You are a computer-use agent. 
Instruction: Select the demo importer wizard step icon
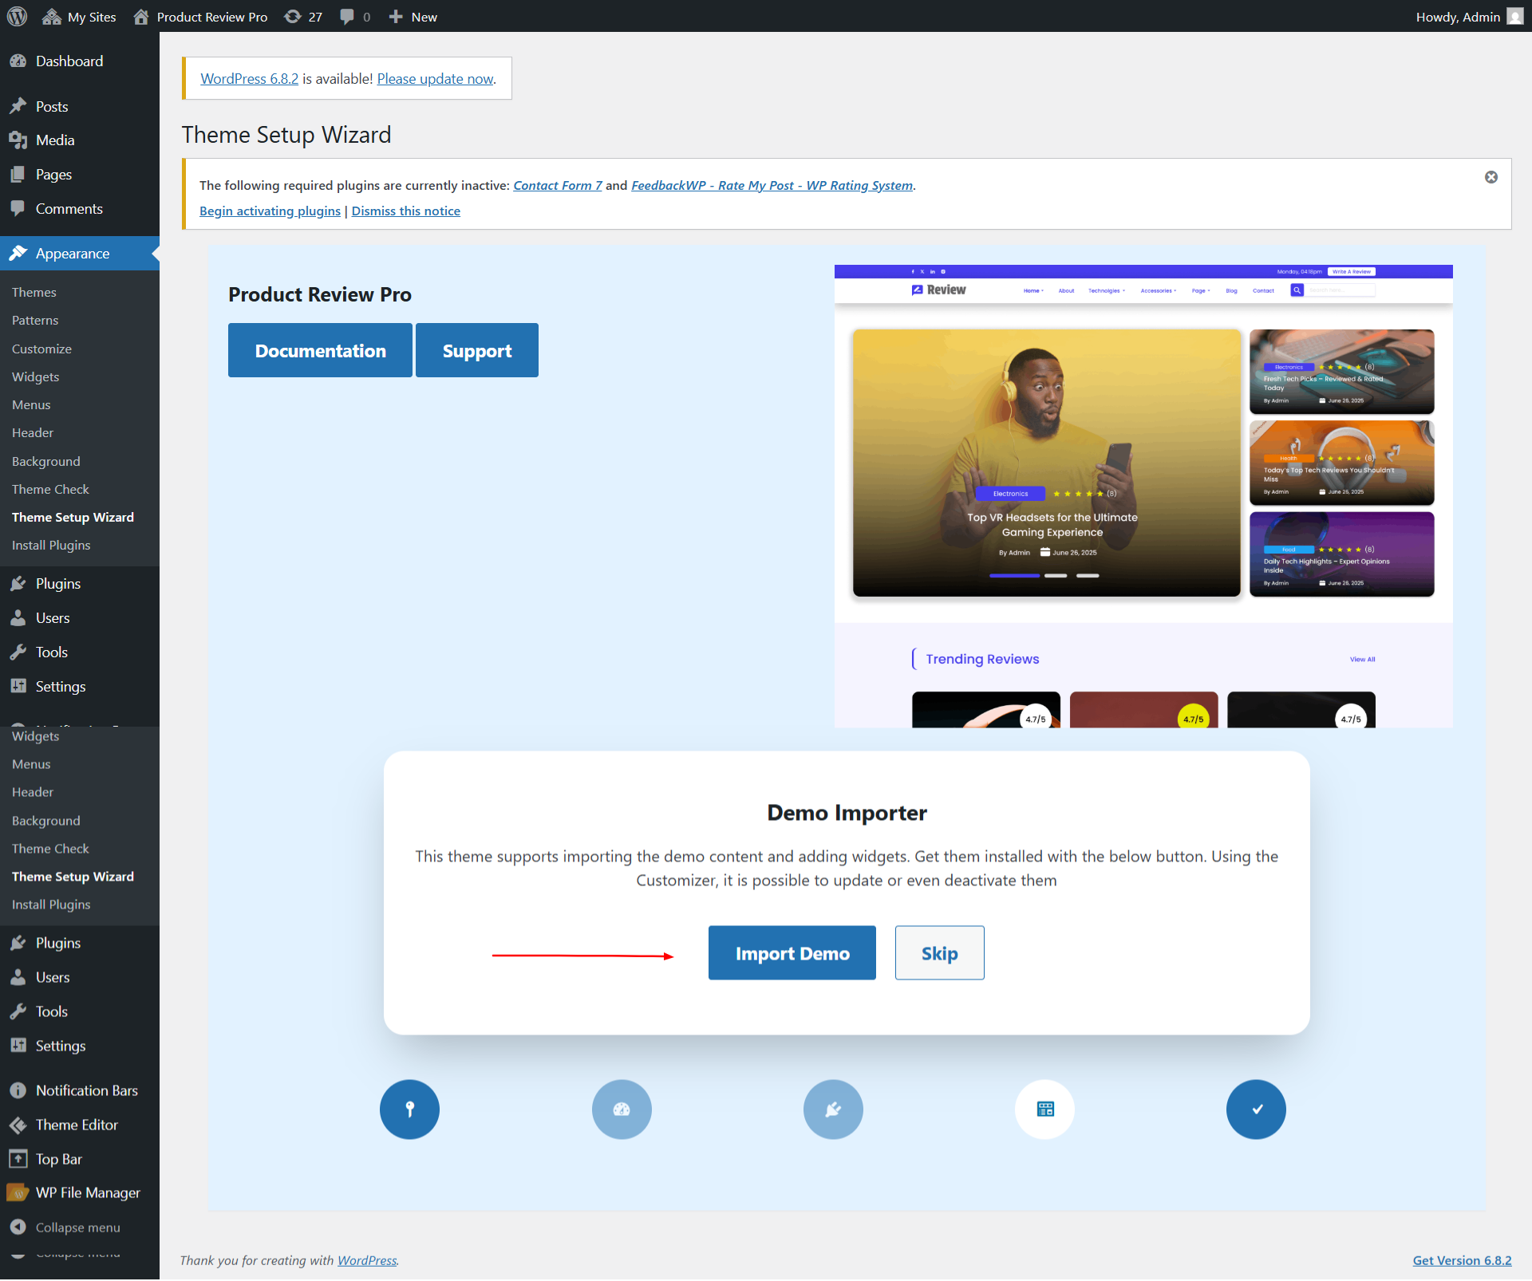(1045, 1110)
